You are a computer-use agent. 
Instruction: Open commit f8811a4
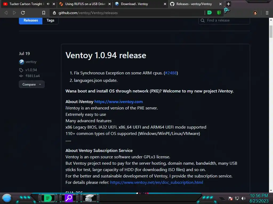33,76
